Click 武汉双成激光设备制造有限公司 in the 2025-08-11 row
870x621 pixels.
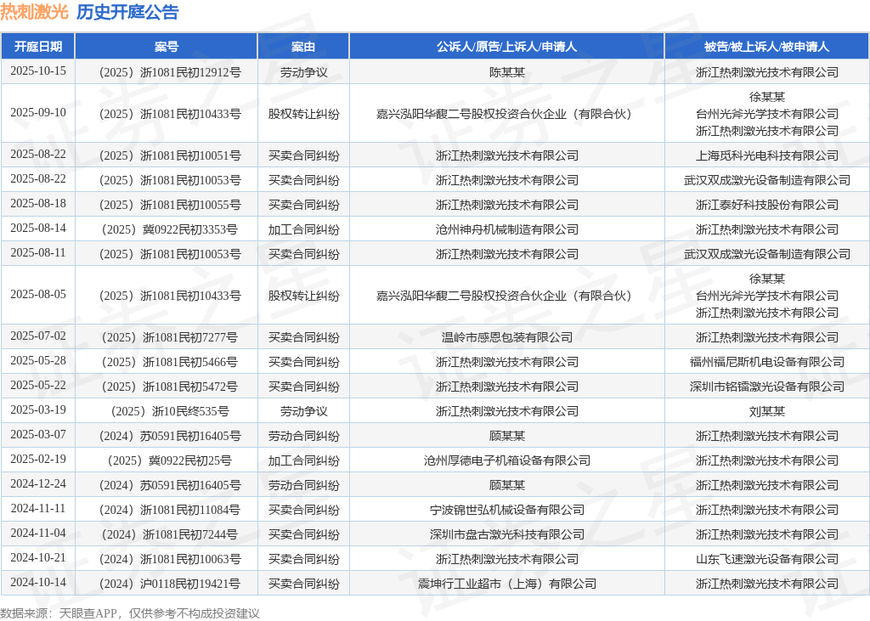click(767, 254)
